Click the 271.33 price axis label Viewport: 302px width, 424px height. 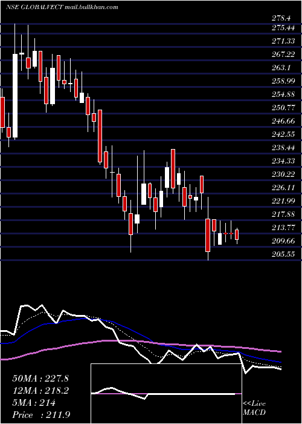[284, 41]
